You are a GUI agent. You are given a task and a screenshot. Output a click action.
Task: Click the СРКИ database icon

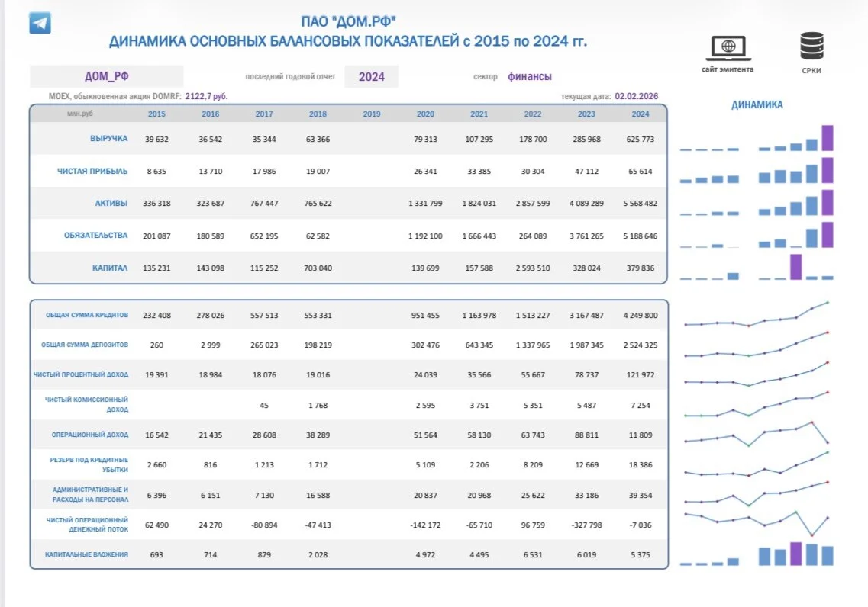[x=812, y=46]
